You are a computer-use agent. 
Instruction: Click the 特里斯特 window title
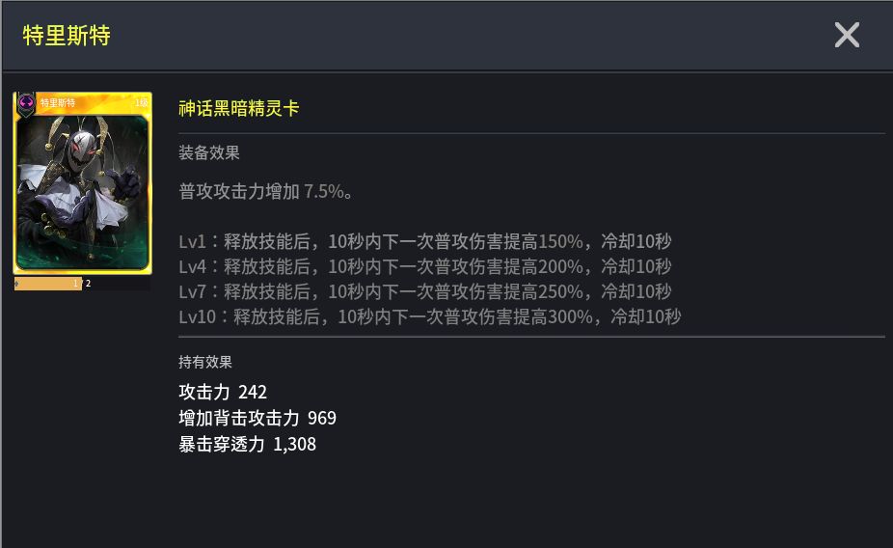tap(67, 36)
